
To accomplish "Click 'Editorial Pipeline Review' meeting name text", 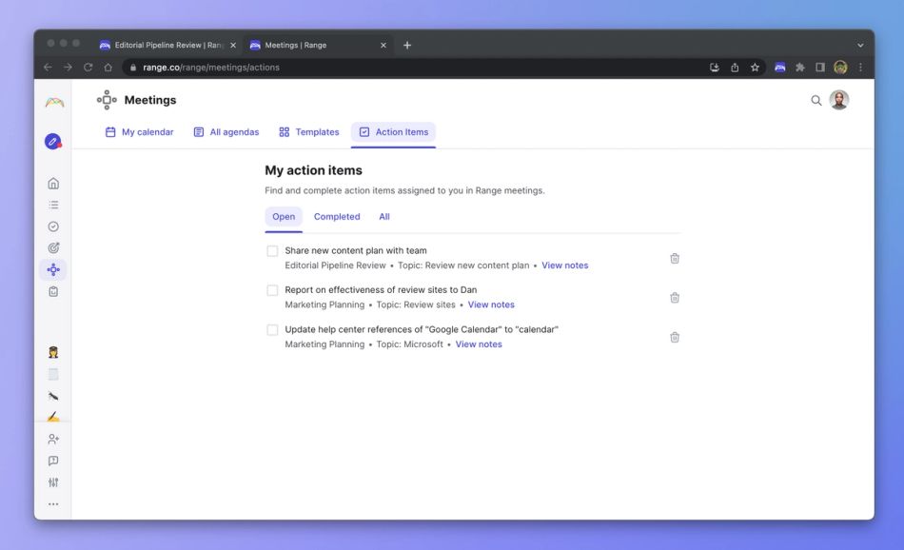I will 335,265.
